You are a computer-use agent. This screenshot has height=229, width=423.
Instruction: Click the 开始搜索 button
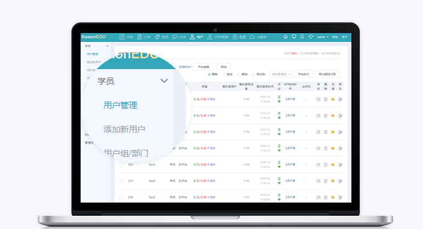(x=203, y=67)
